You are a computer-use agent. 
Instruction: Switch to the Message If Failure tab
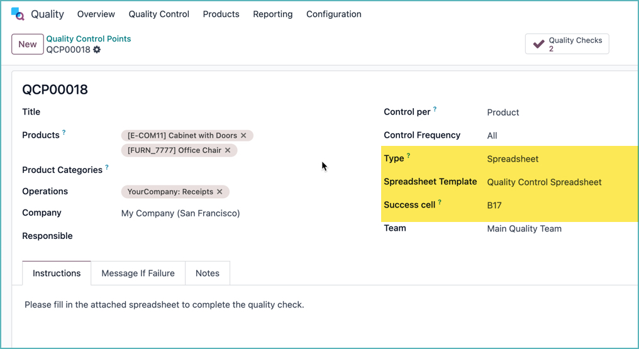pyautogui.click(x=138, y=273)
